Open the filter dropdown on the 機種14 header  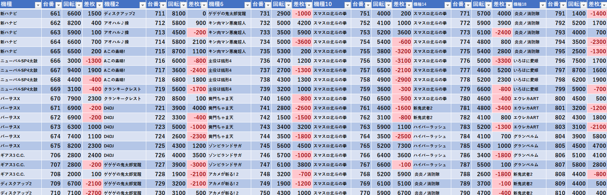[x=447, y=5]
